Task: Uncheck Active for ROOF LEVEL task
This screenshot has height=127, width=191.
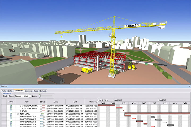Action: [x=11, y=114]
